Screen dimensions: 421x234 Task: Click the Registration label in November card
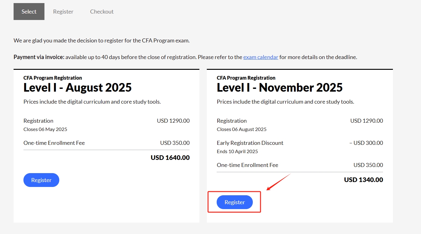[232, 121]
